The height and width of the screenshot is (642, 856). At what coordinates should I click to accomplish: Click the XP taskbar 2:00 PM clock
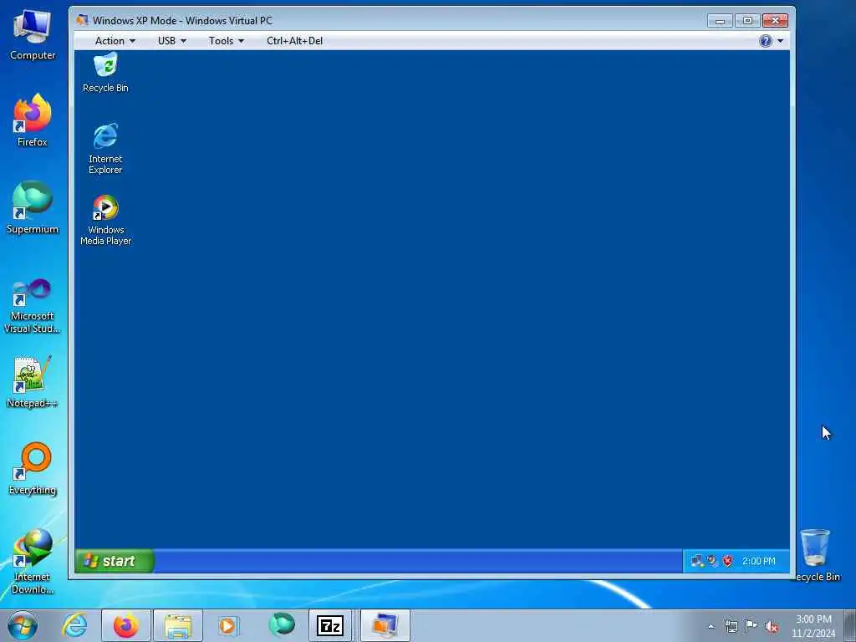click(x=758, y=561)
